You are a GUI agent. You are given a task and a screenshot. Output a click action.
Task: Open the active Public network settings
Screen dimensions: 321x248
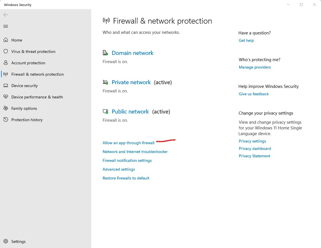pyautogui.click(x=130, y=111)
